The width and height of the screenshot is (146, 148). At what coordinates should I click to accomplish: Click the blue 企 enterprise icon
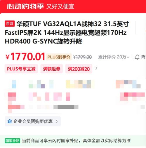pos(10,121)
